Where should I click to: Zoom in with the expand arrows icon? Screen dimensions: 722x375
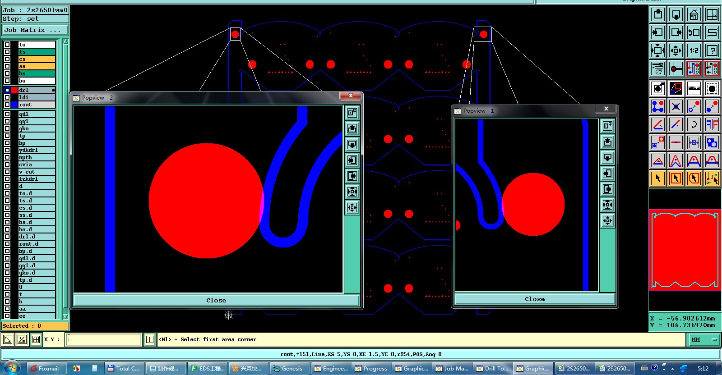tap(658, 50)
